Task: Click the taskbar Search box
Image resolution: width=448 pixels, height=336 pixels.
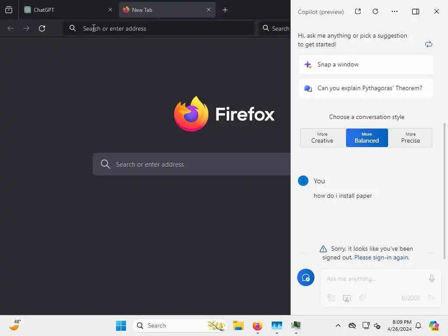Action: [x=180, y=325]
